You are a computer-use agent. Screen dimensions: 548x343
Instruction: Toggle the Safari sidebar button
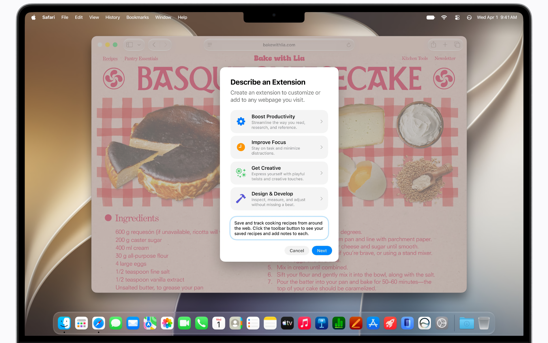pos(130,45)
